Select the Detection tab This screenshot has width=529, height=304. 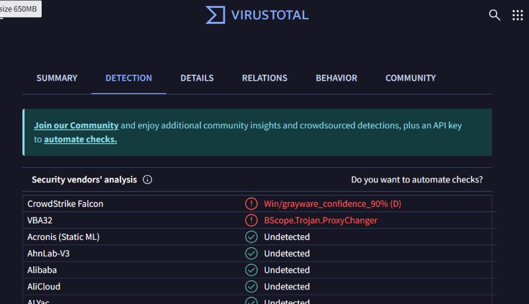(x=128, y=78)
